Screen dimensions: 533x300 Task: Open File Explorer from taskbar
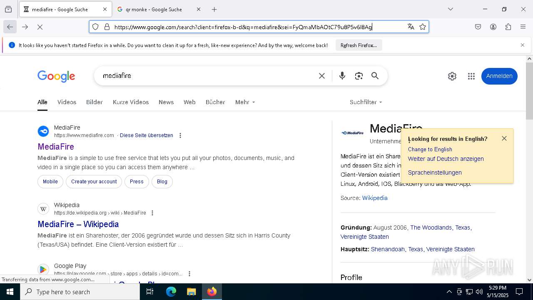click(191, 292)
